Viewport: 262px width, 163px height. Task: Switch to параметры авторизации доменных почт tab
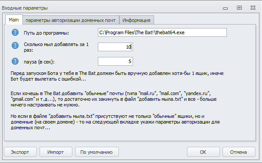click(71, 20)
